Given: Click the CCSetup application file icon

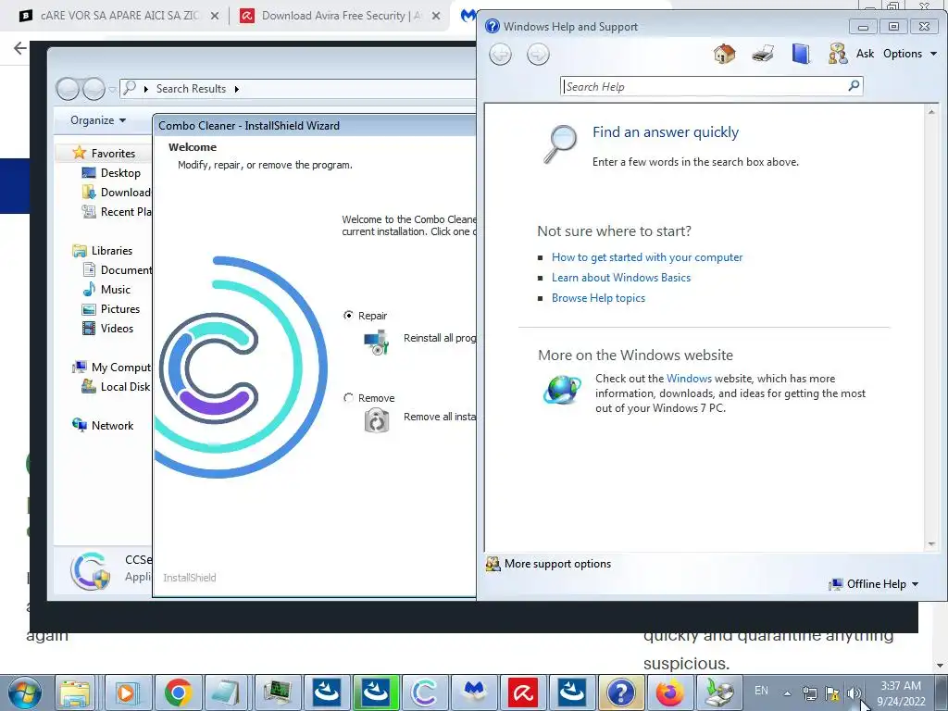Looking at the screenshot, I should [x=90, y=570].
